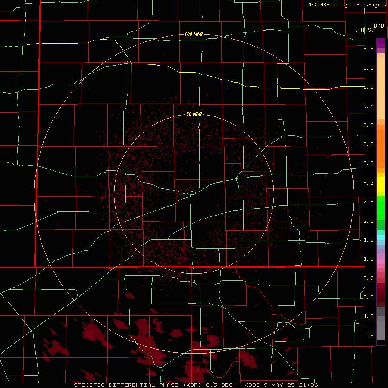This screenshot has height=388, width=388.
Task: Click the bright green segment of the color bar
Action: (381, 208)
